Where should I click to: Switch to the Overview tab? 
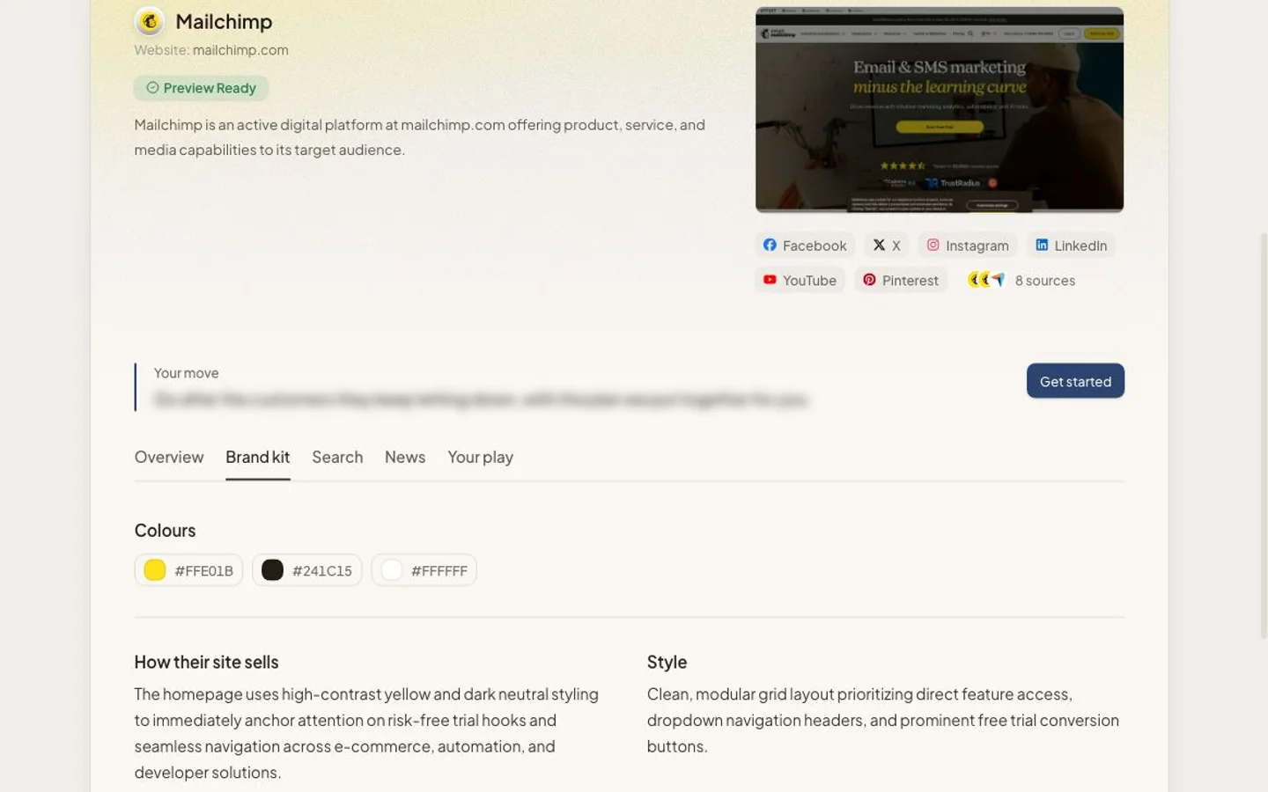(169, 457)
